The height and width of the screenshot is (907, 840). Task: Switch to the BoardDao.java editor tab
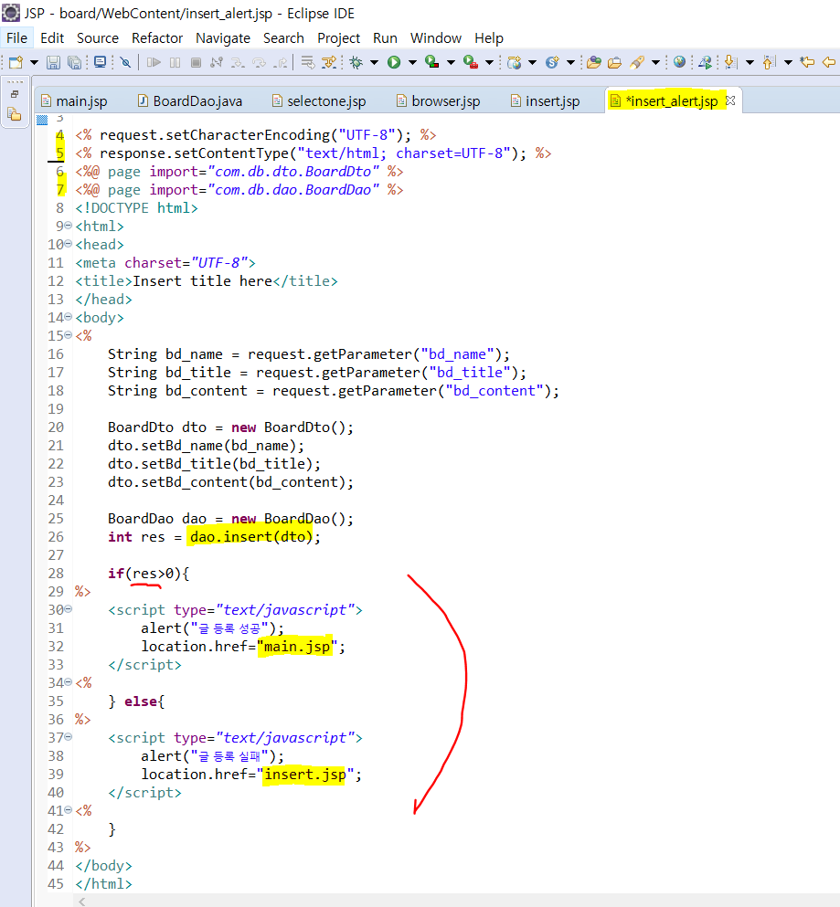click(189, 101)
